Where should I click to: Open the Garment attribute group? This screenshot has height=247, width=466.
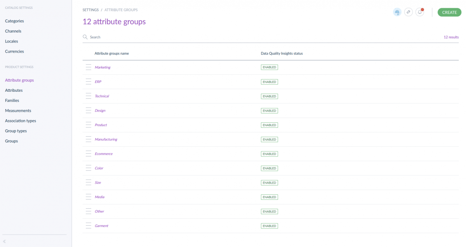(x=101, y=226)
